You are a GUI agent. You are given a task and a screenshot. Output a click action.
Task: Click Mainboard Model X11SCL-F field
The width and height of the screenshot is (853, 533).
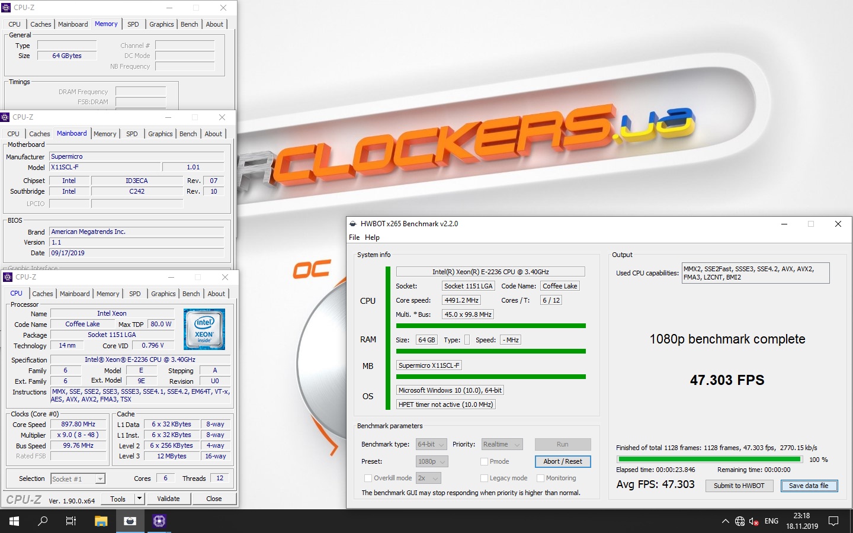tap(105, 168)
